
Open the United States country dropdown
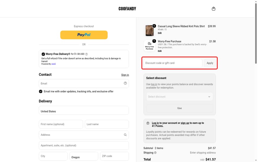click(84, 110)
